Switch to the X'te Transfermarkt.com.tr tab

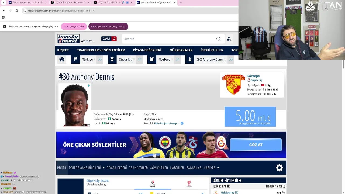tap(70, 2)
